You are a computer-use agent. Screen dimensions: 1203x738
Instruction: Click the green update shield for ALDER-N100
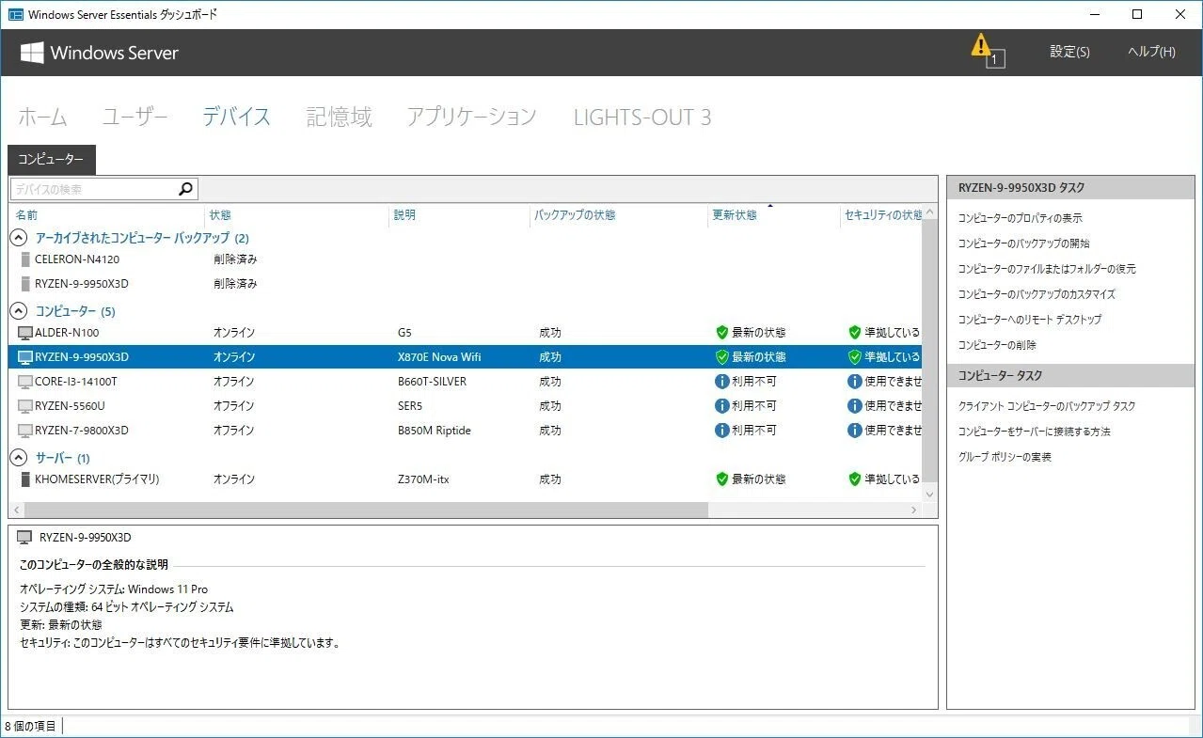(722, 333)
